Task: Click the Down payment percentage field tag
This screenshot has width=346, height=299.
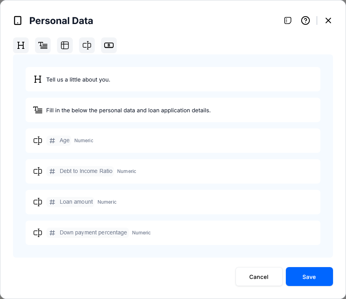Action: [x=88, y=233]
